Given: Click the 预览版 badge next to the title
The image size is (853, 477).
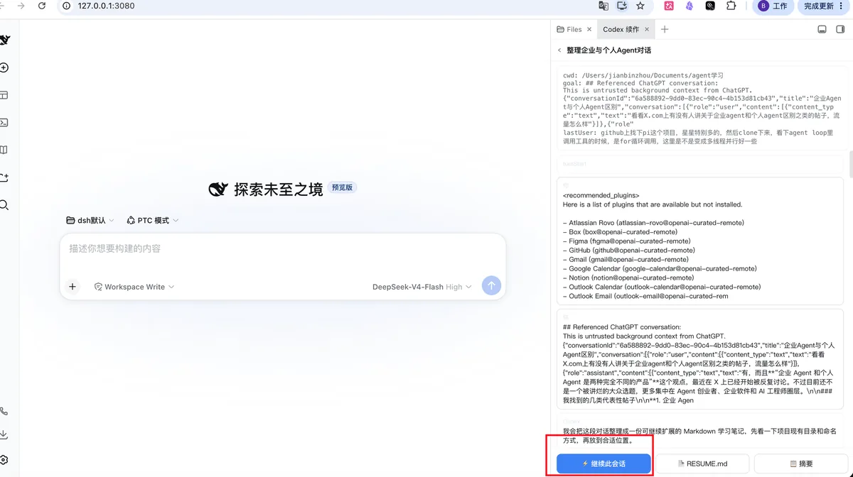Looking at the screenshot, I should 343,188.
